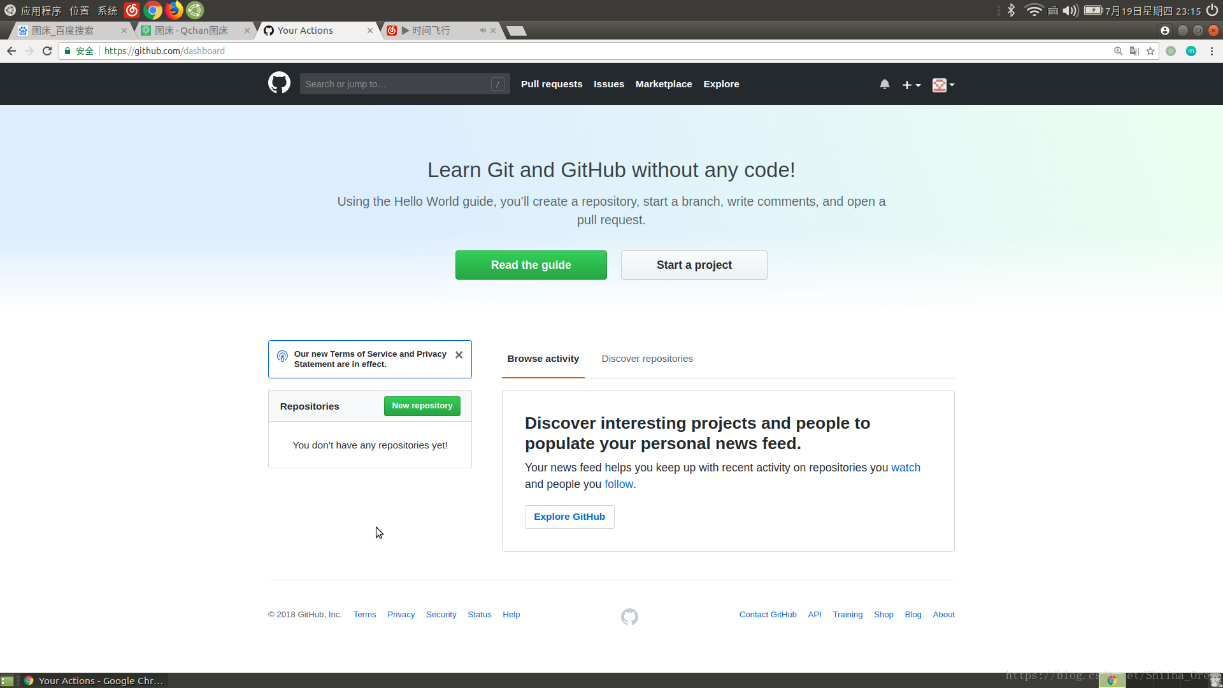The width and height of the screenshot is (1223, 688).
Task: Click the secure padlock icon
Action: pyautogui.click(x=68, y=51)
